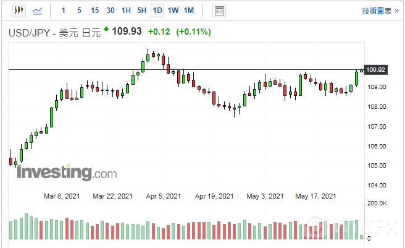The width and height of the screenshot is (405, 248).
Task: Open the news panel icon in the toolbar
Action: tap(219, 11)
